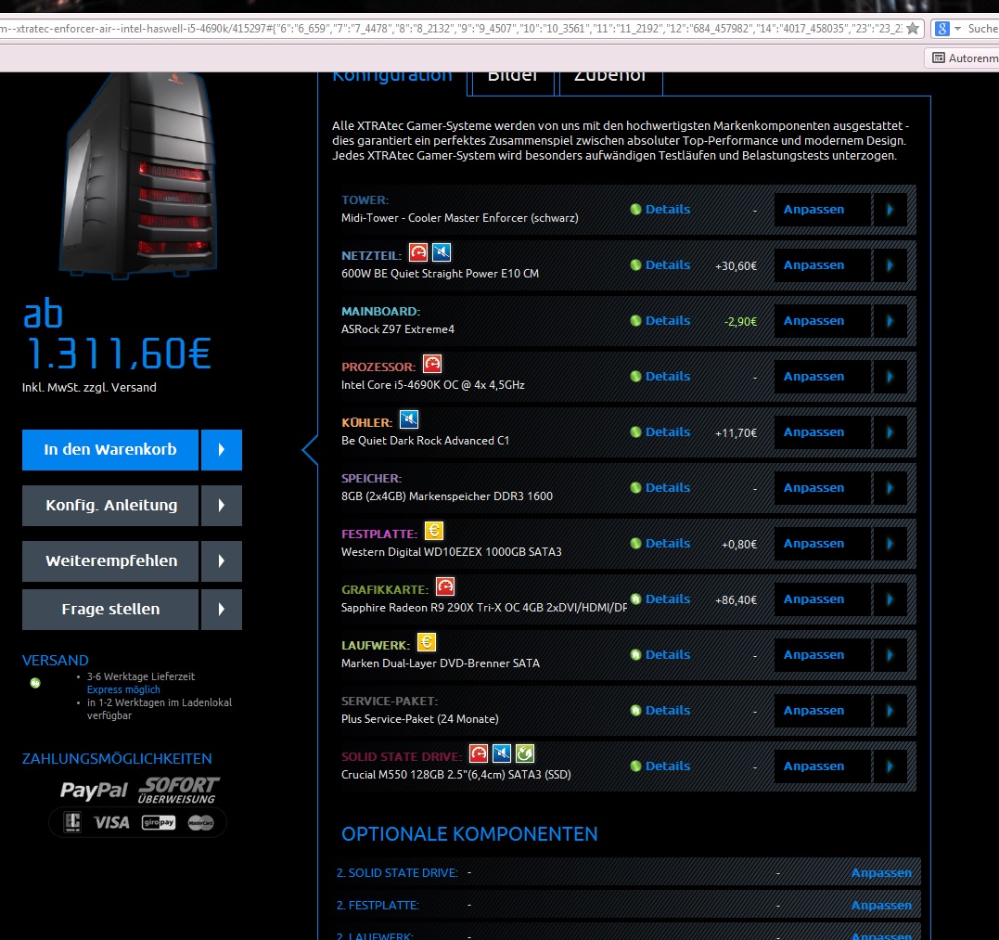999x940 pixels.
Task: Click the +86,40€ price in GRAFIKKARTE row
Action: (x=736, y=600)
